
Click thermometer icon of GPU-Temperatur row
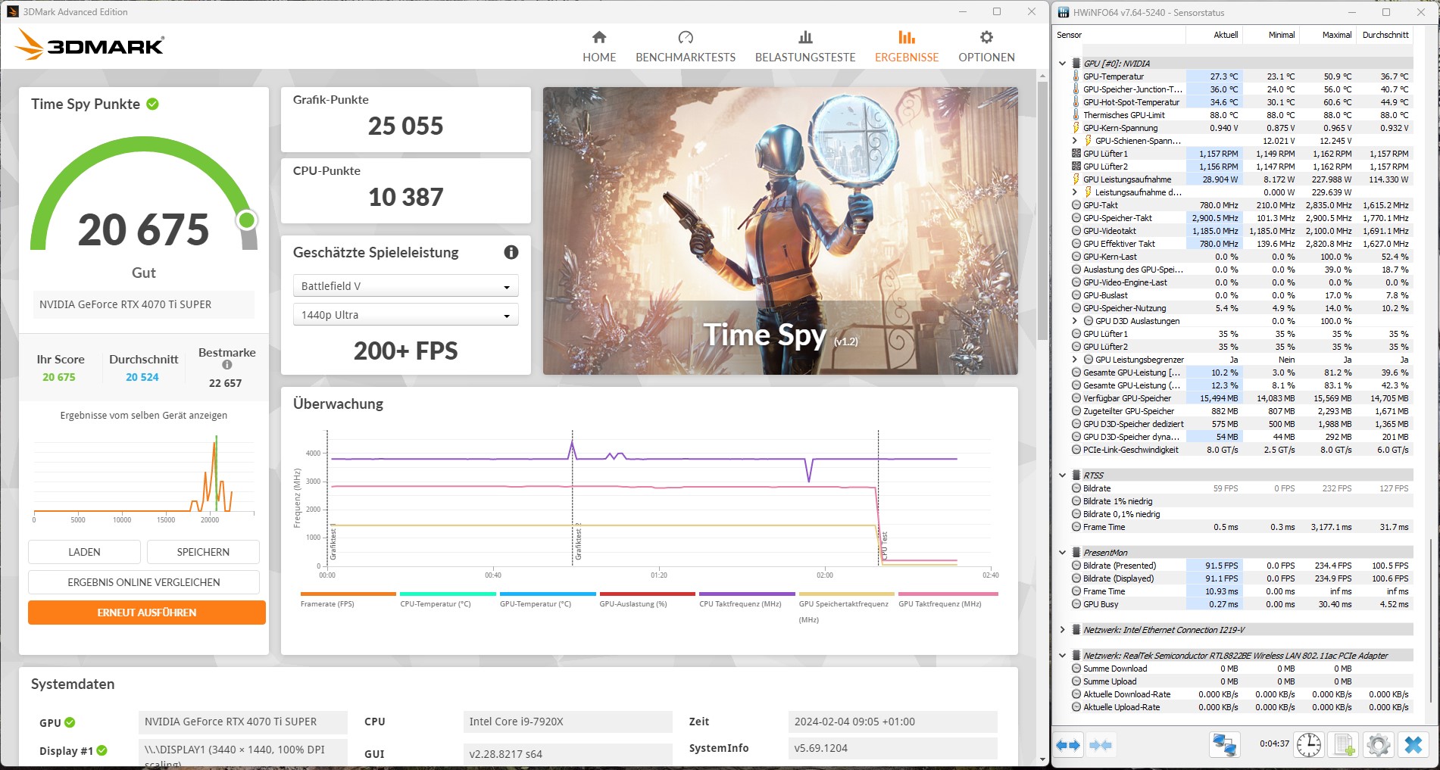click(1076, 76)
